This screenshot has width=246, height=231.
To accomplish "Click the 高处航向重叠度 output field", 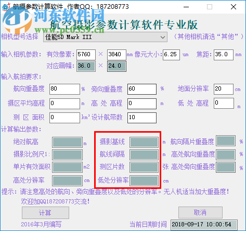I will tap(226, 155).
